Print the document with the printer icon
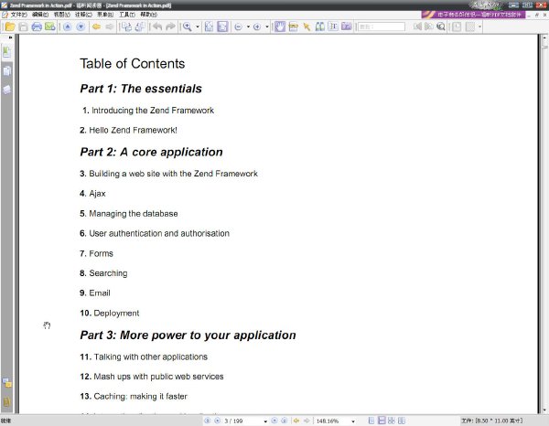 pyautogui.click(x=37, y=27)
